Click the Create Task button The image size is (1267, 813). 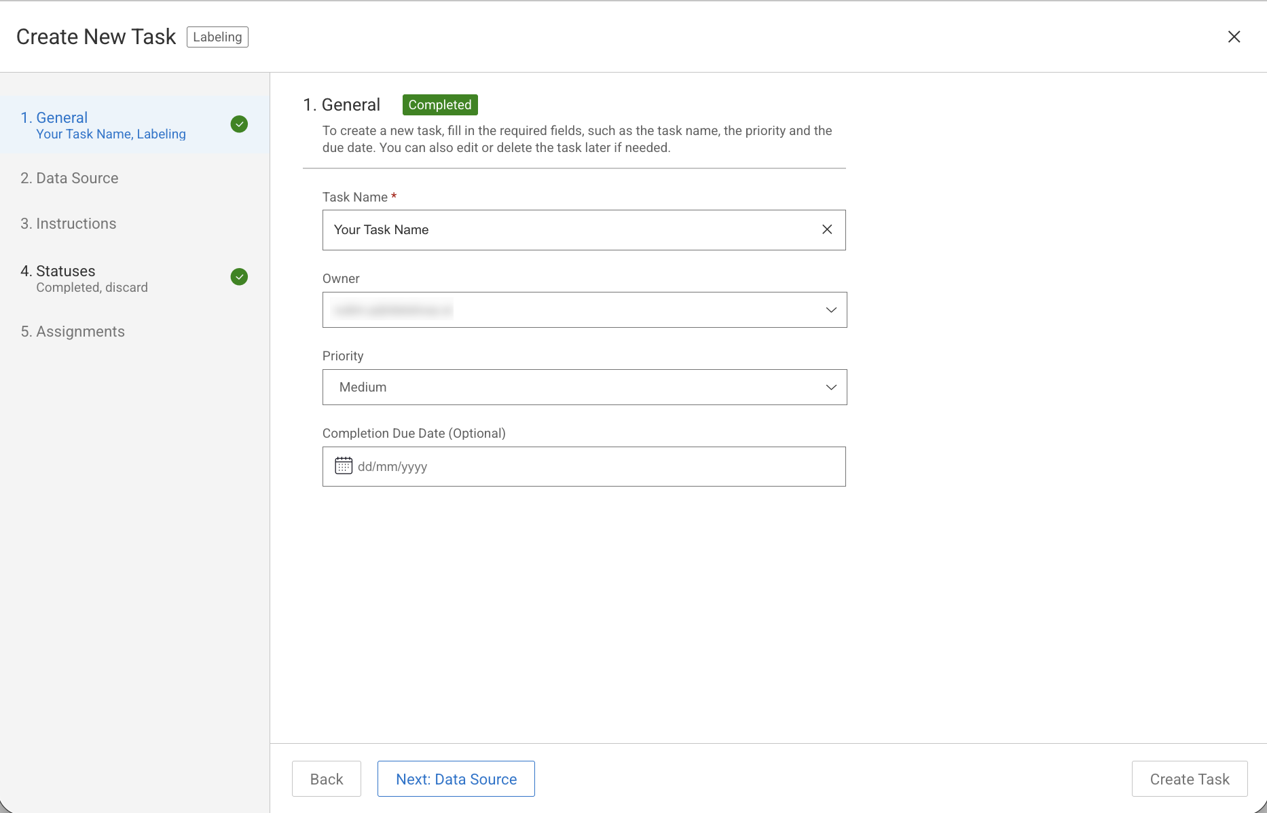1190,779
